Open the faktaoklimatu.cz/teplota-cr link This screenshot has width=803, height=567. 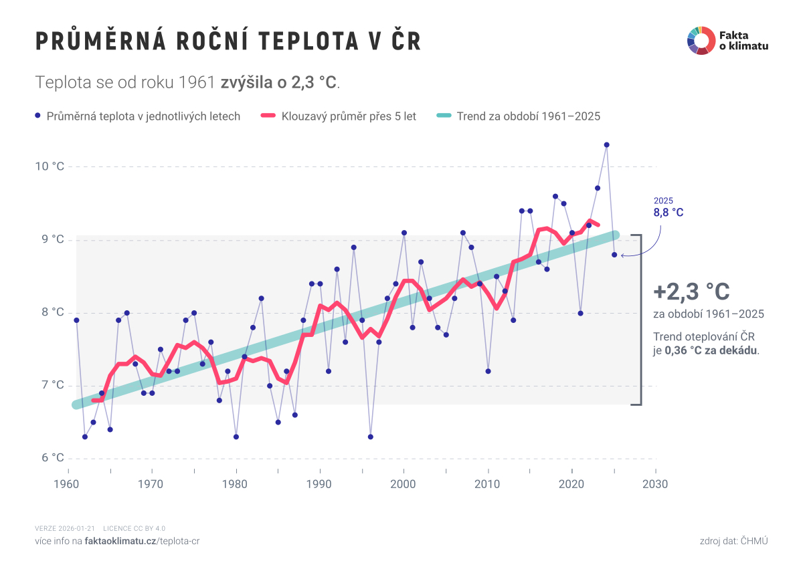[143, 540]
